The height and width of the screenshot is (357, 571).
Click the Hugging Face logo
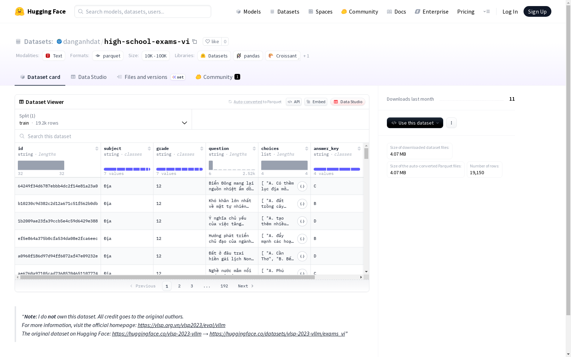(x=40, y=11)
